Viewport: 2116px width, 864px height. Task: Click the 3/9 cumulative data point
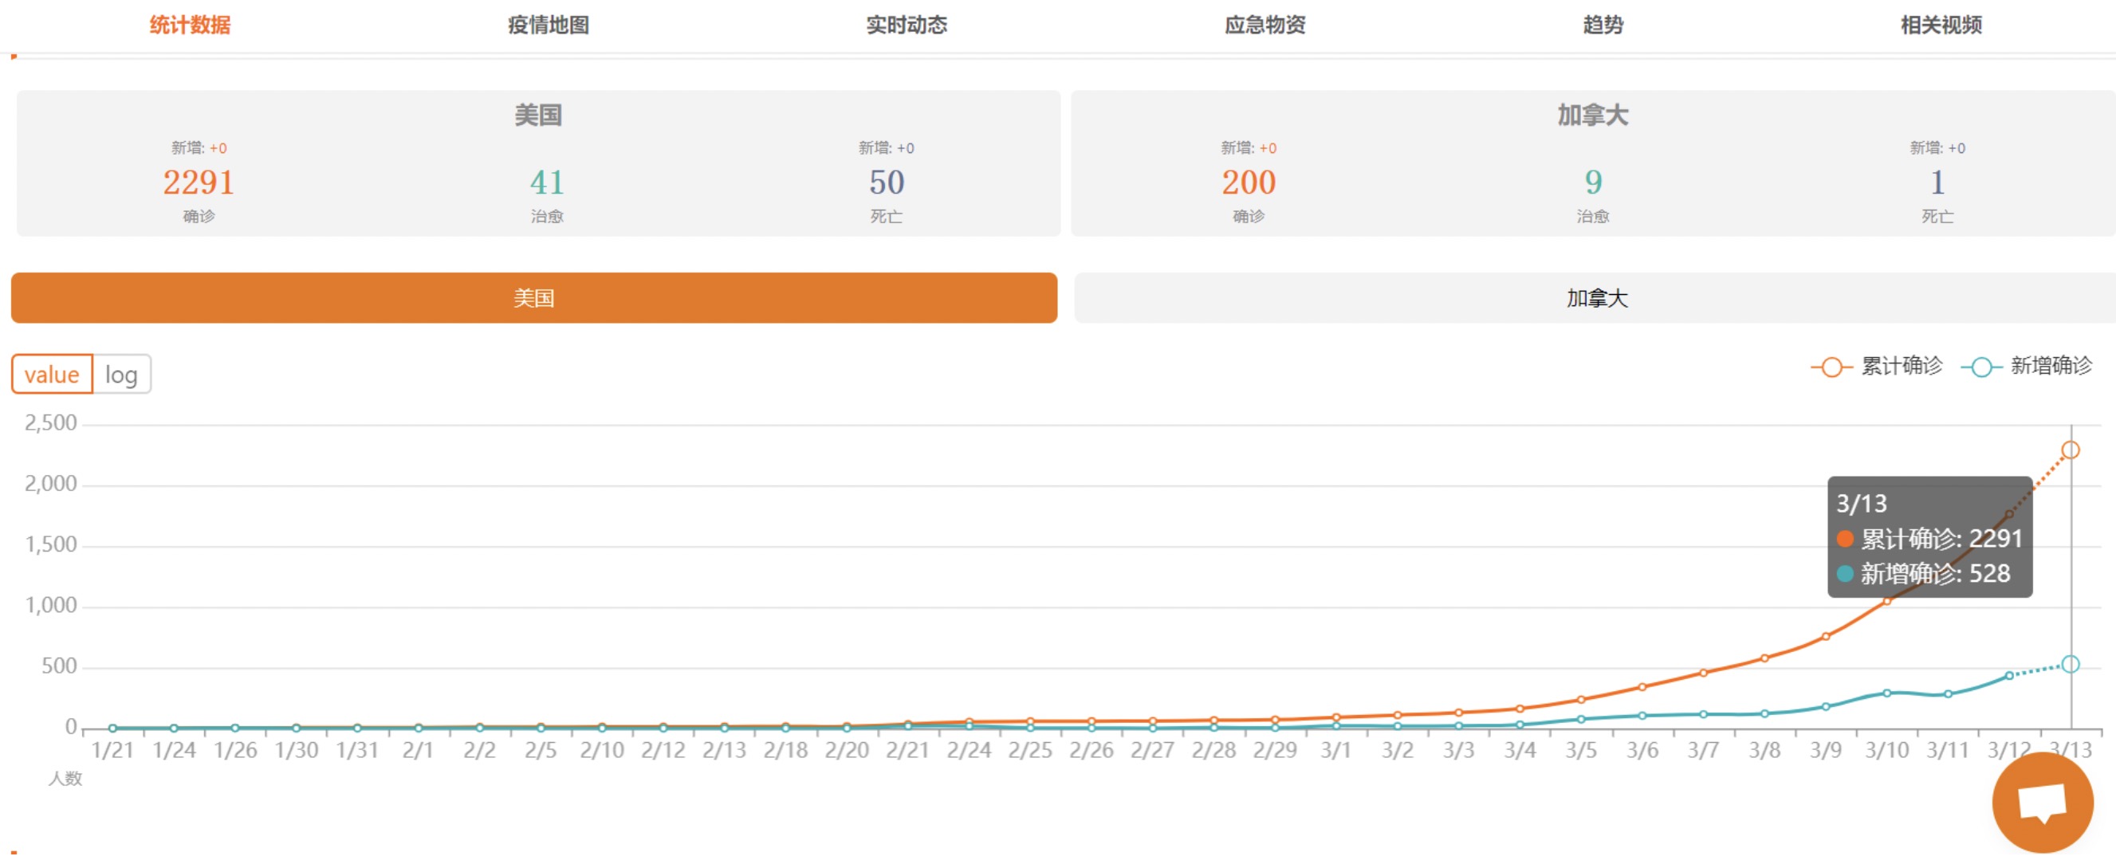(1825, 637)
